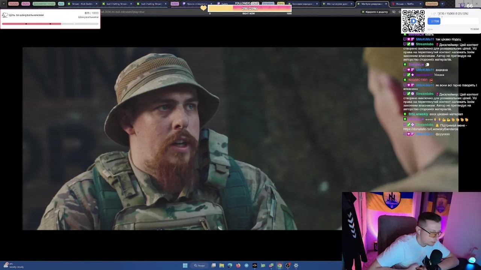481x270 pixels.
Task: Open the Films tab group label
Action: tap(281, 4)
